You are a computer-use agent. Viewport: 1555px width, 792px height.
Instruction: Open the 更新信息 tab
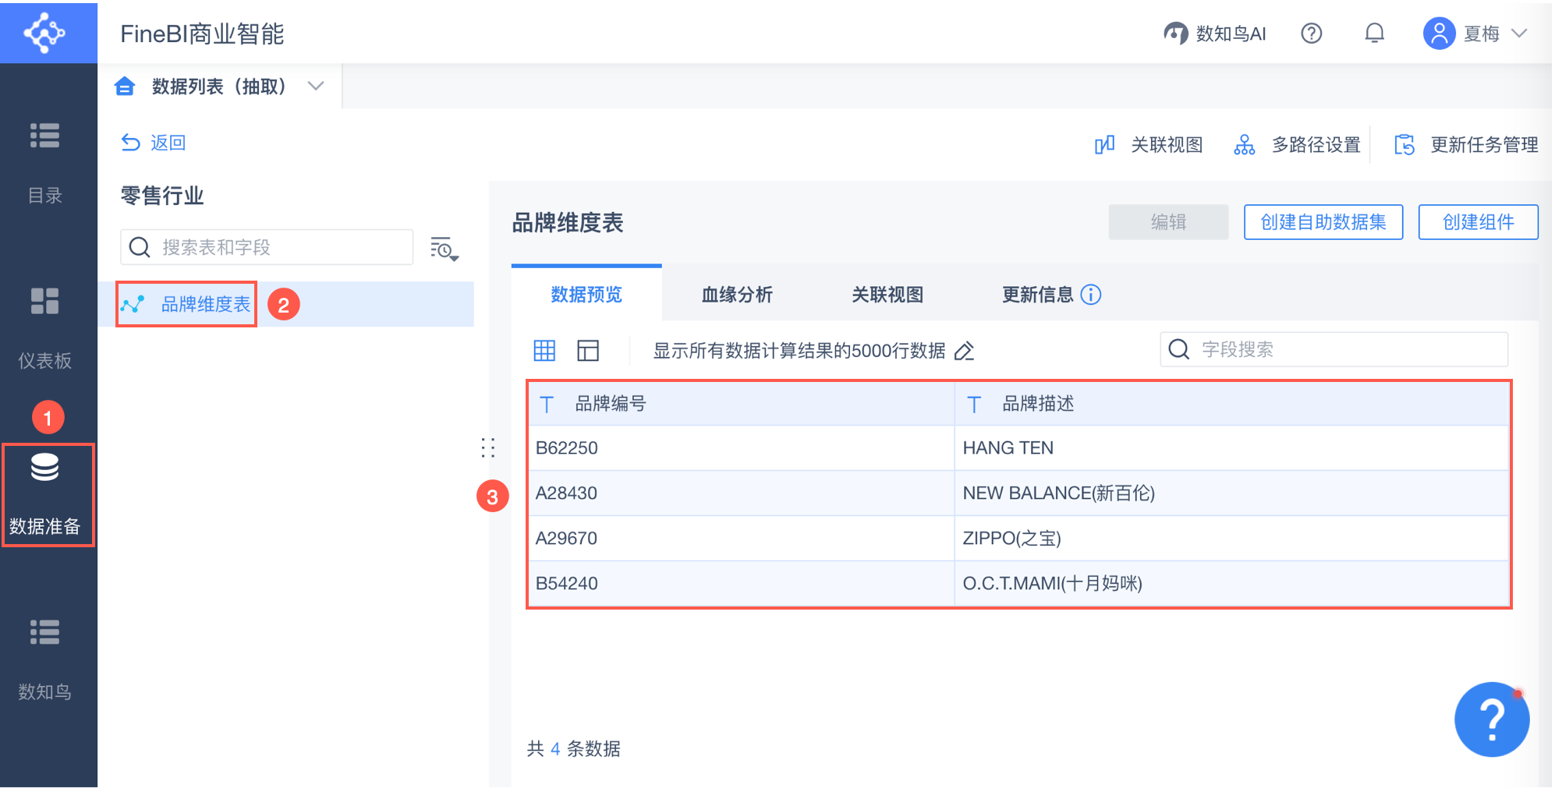pyautogui.click(x=1037, y=295)
